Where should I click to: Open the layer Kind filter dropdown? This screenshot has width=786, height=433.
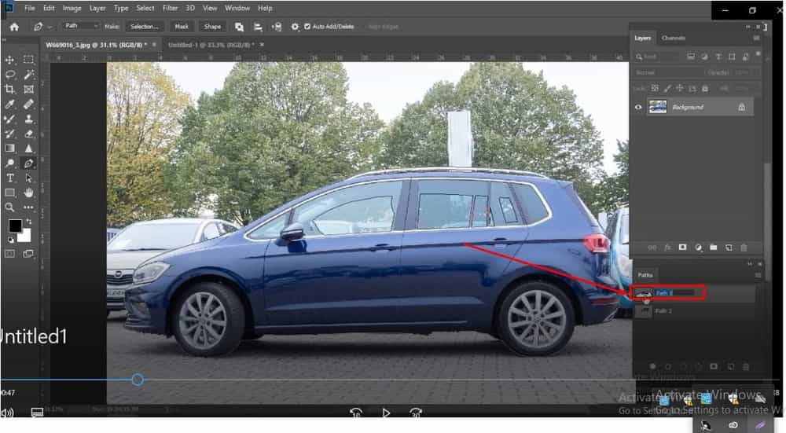(x=656, y=57)
